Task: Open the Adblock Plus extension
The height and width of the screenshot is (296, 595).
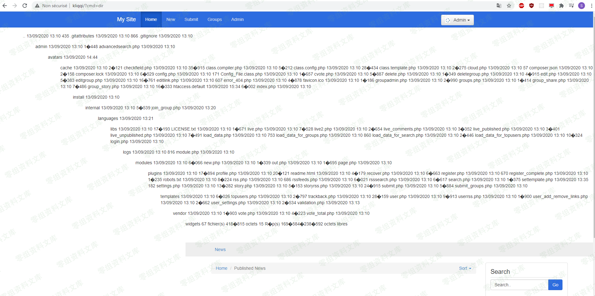Action: (x=521, y=6)
